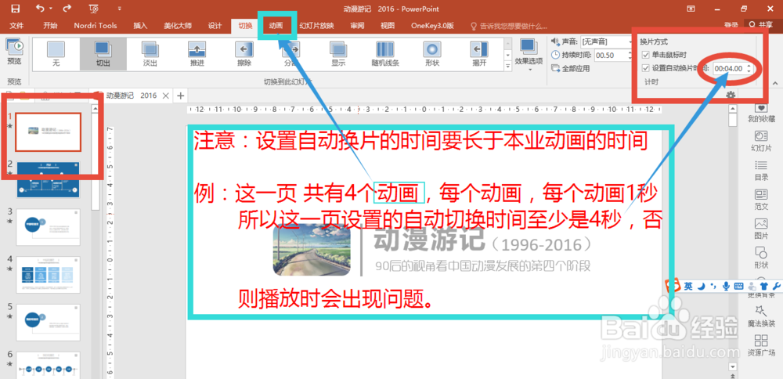Toggle 英 language mode on IME bar
This screenshot has width=783, height=379.
point(688,286)
